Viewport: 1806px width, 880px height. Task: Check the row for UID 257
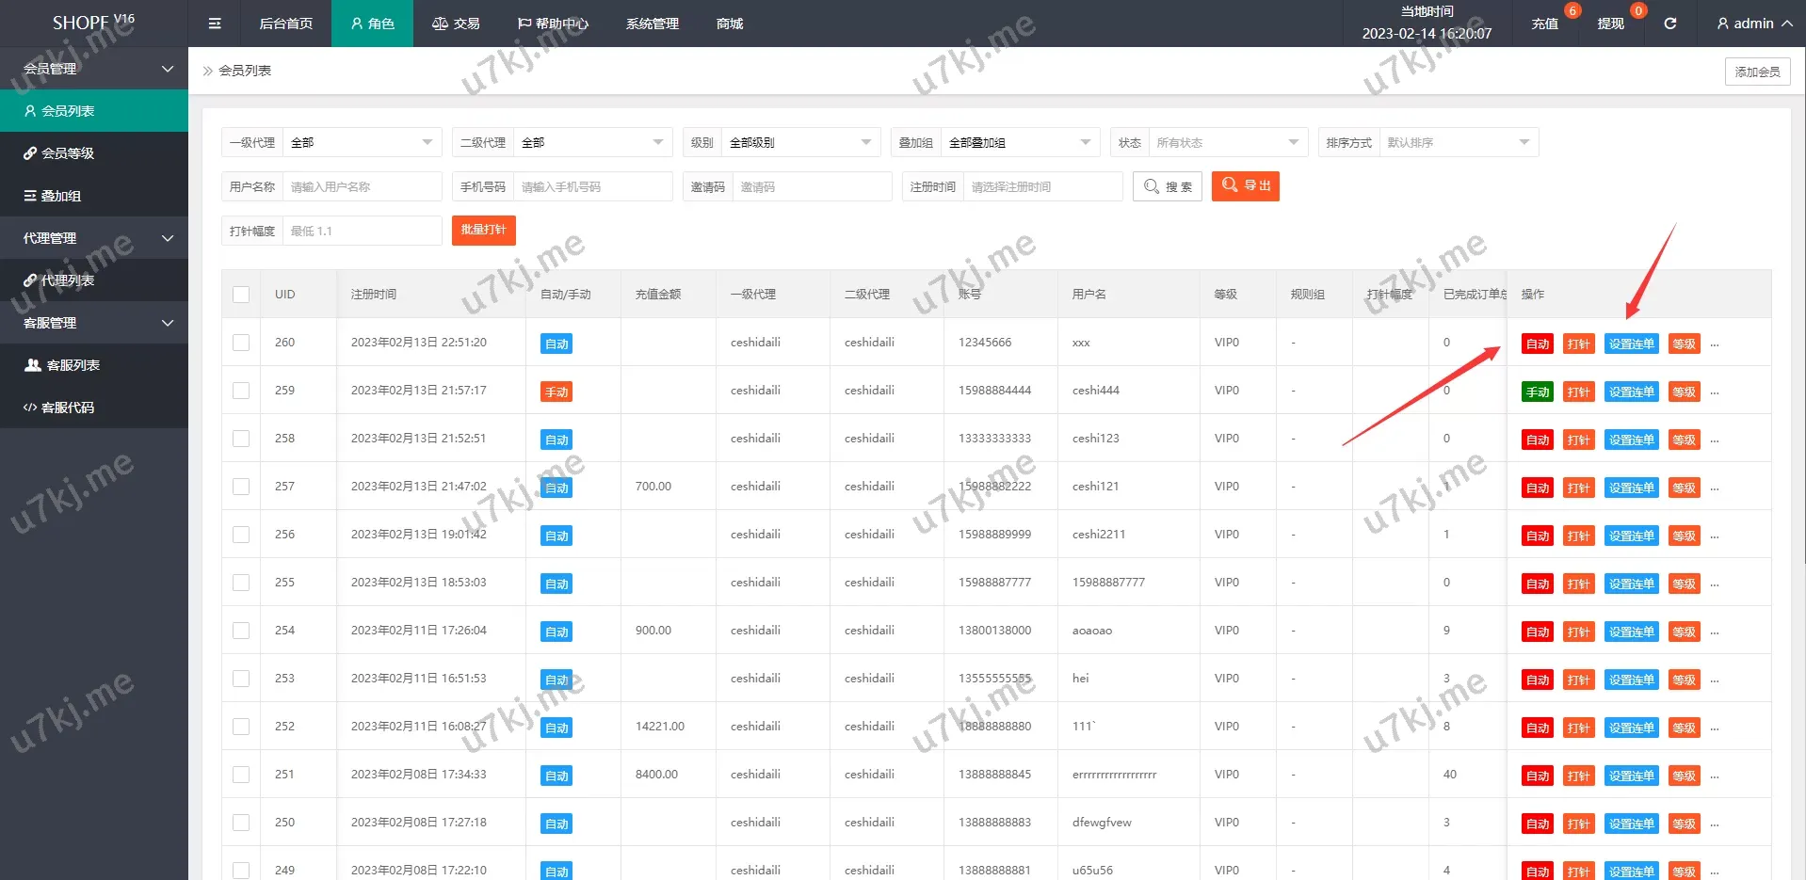pyautogui.click(x=241, y=487)
